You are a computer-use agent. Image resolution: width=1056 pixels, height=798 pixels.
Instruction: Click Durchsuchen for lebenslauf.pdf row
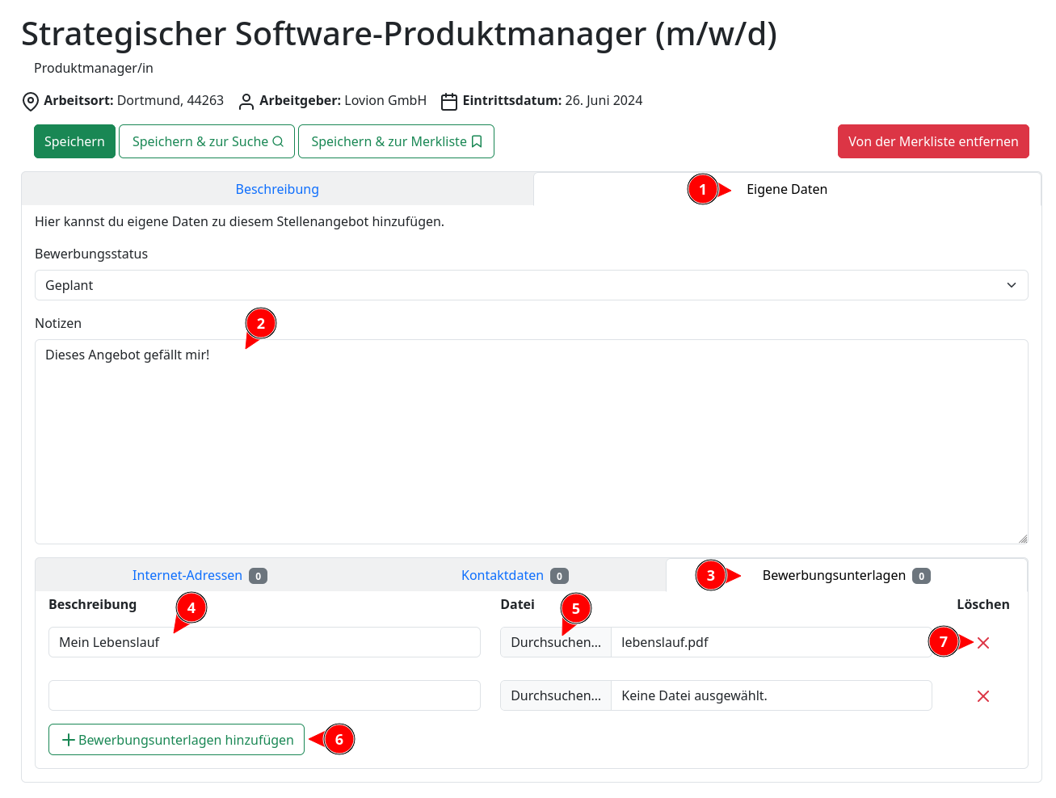(x=556, y=642)
